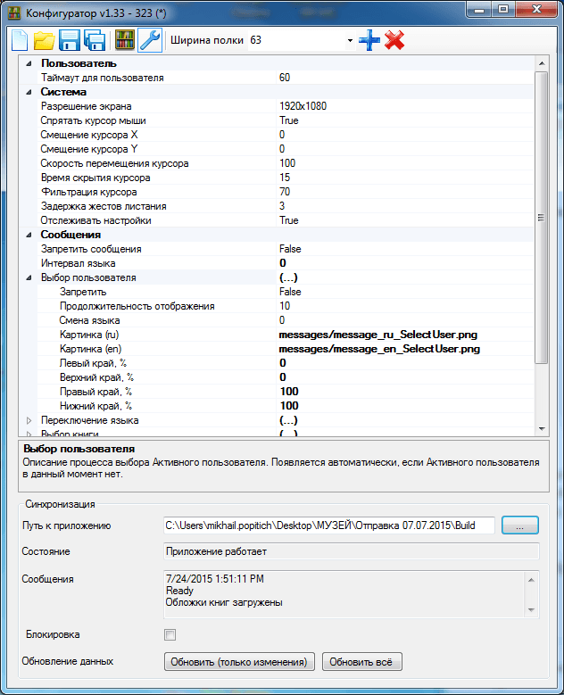Click the Путь к приложению path field
Image resolution: width=564 pixels, height=695 pixels.
tap(329, 525)
